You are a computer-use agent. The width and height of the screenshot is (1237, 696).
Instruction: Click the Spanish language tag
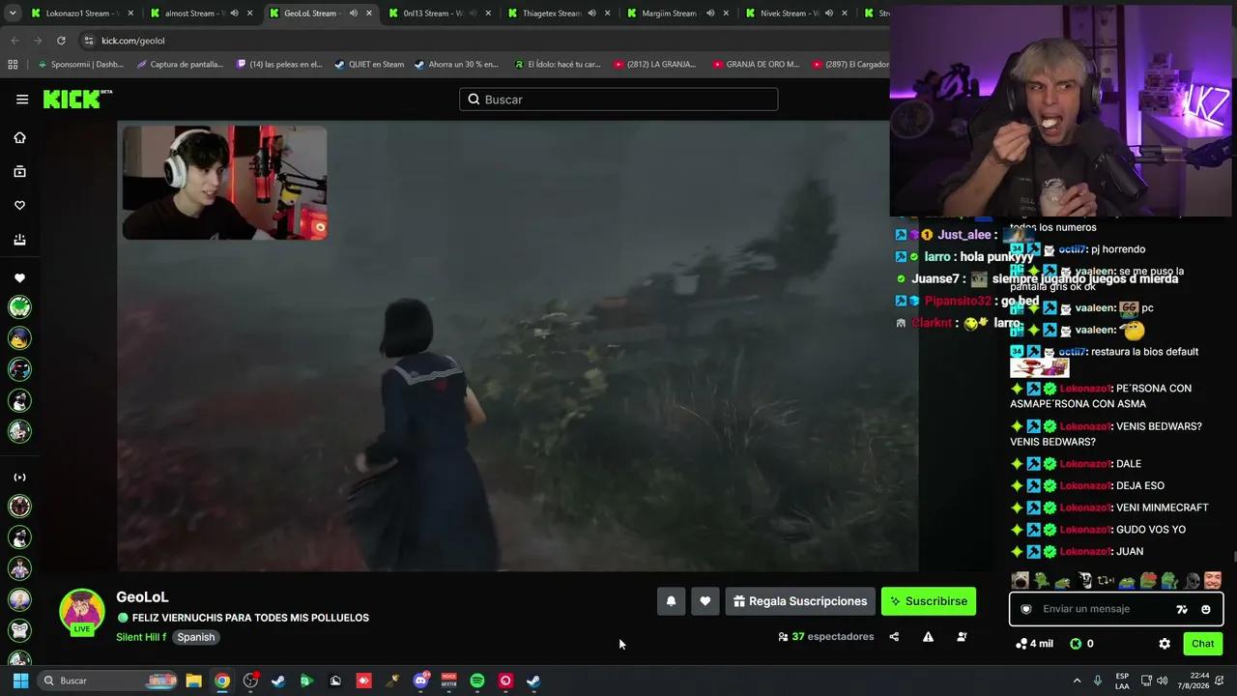tap(195, 637)
